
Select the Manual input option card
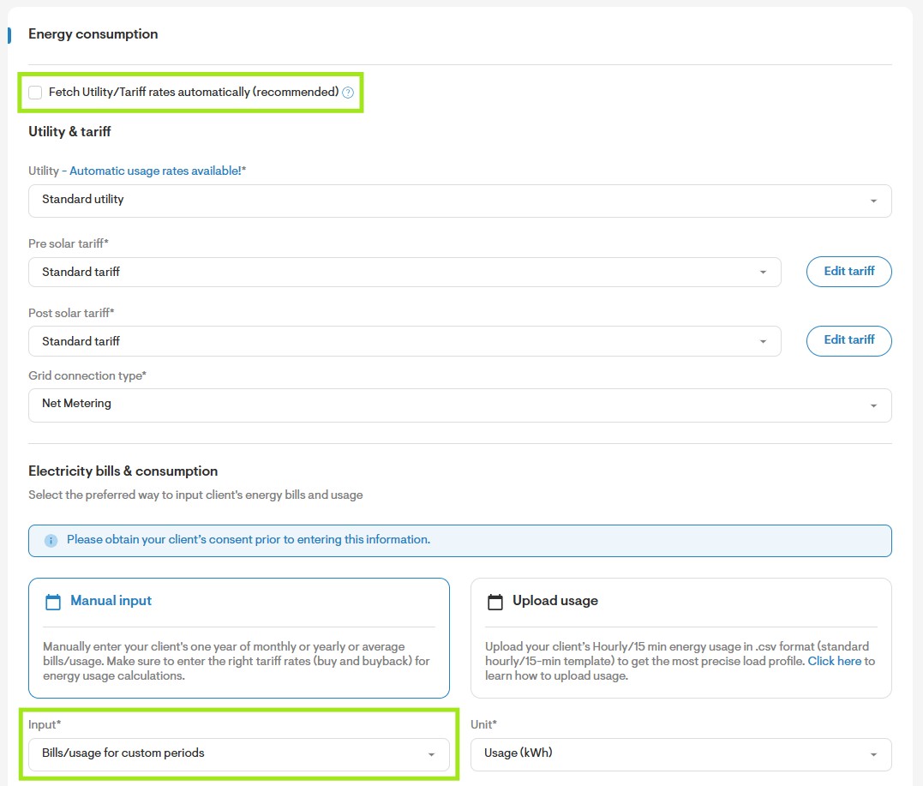[x=238, y=639]
